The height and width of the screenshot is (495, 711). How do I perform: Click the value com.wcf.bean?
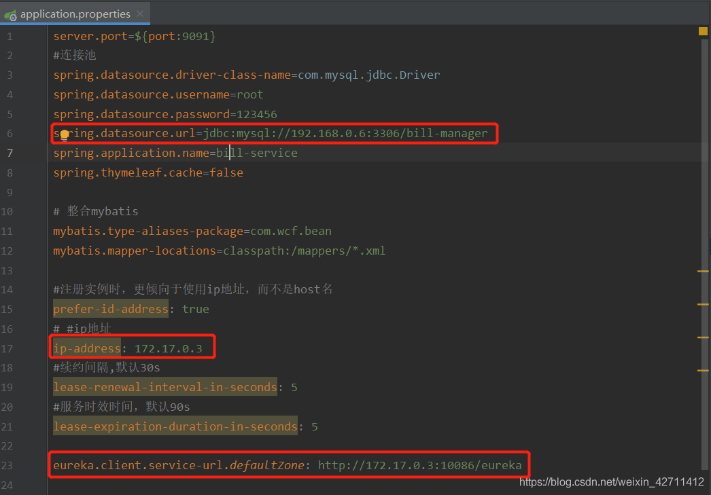click(x=291, y=231)
